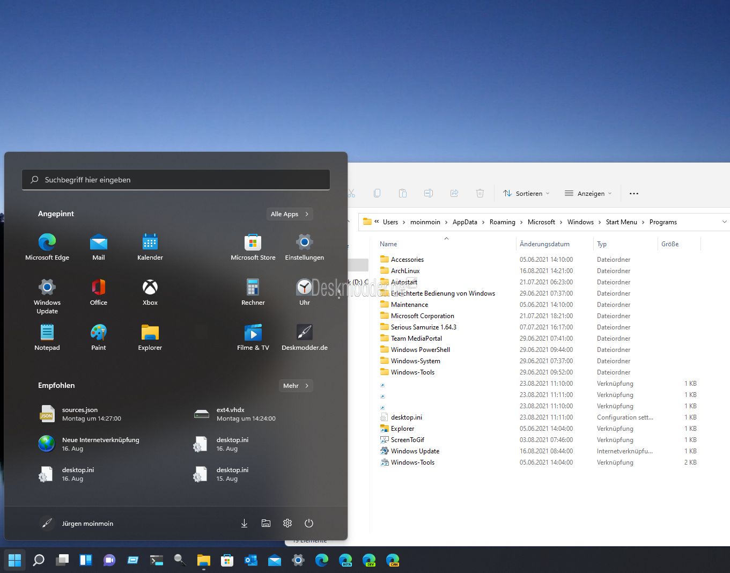Sort by Typ column header
Screen dimensions: 730x573
tap(602, 244)
